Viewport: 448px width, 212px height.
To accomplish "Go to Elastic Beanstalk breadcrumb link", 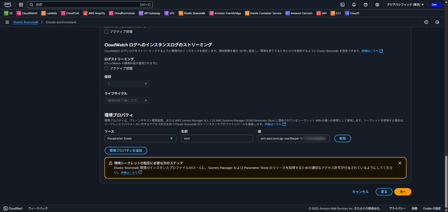I will pos(26,22).
